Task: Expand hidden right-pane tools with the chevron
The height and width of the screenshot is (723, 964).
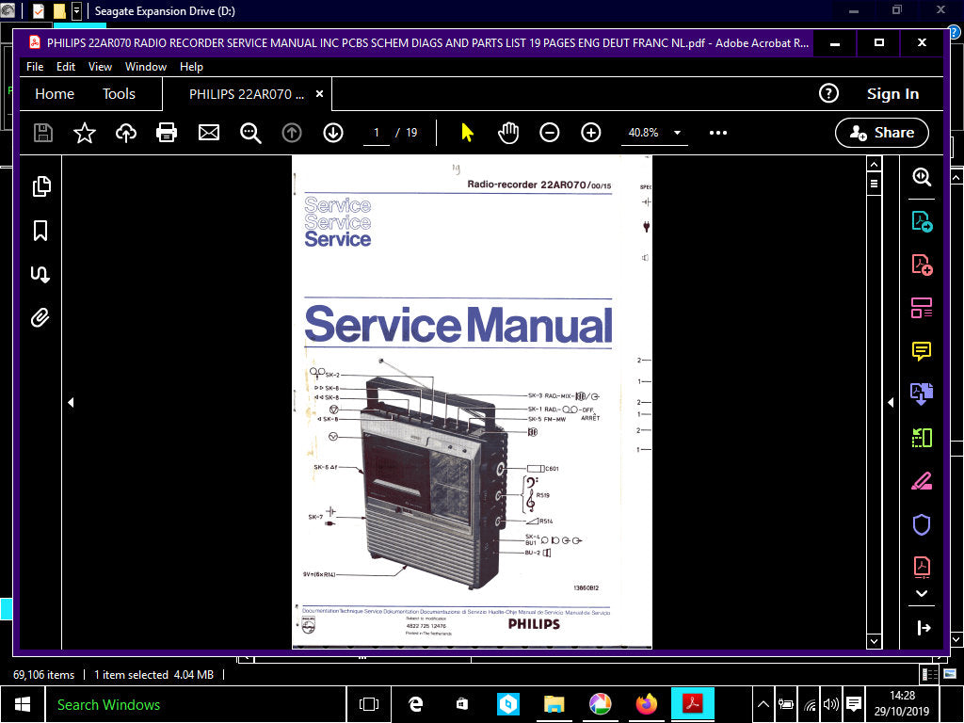Action: click(921, 593)
